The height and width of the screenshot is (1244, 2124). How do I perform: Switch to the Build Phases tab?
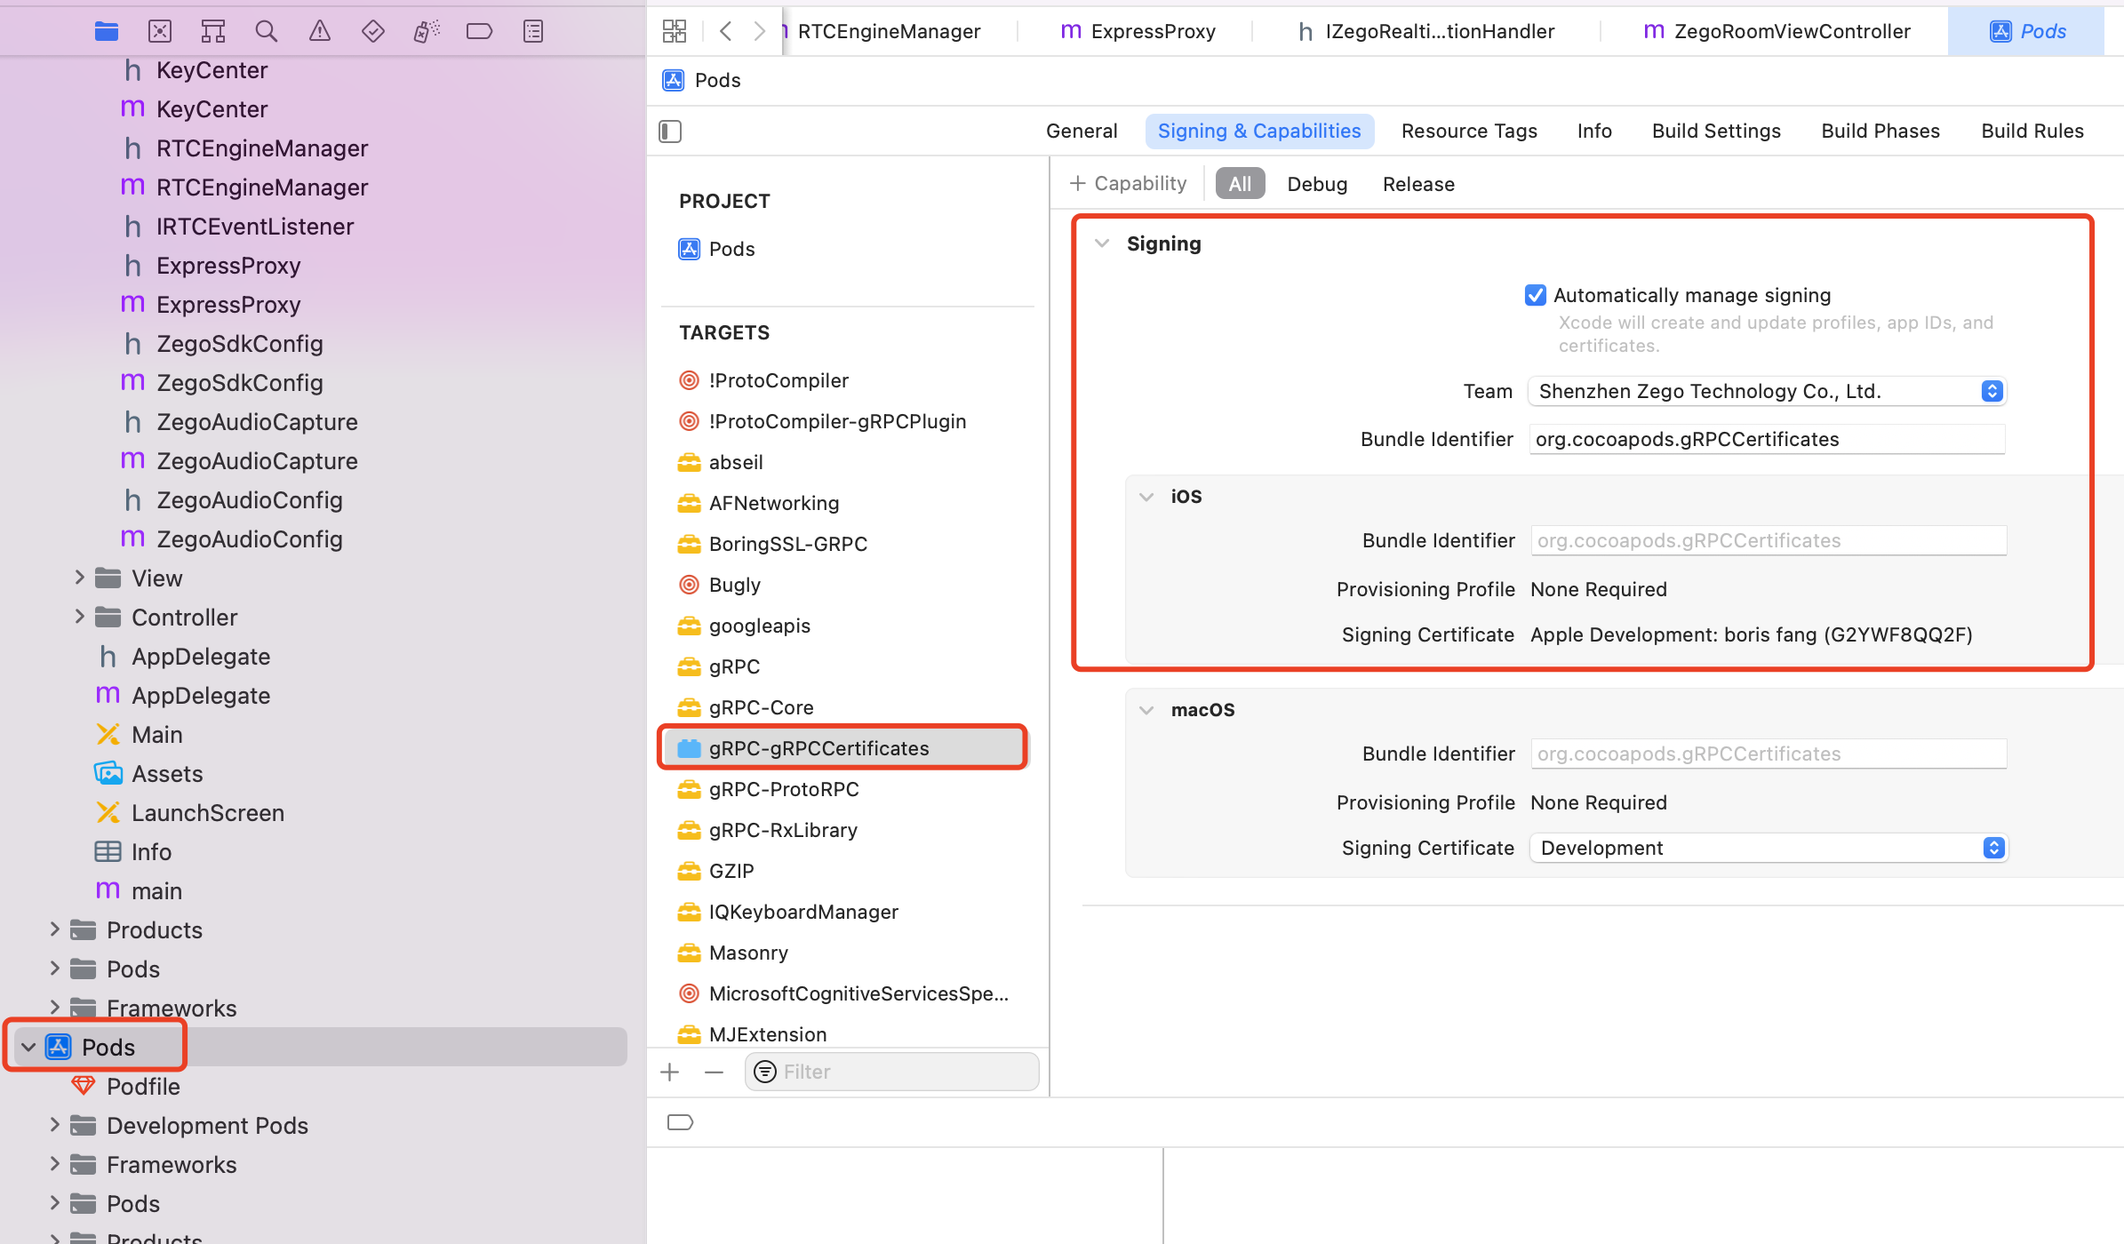1880,131
